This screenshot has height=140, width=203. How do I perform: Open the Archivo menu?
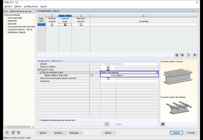pyautogui.click(x=8, y=6)
